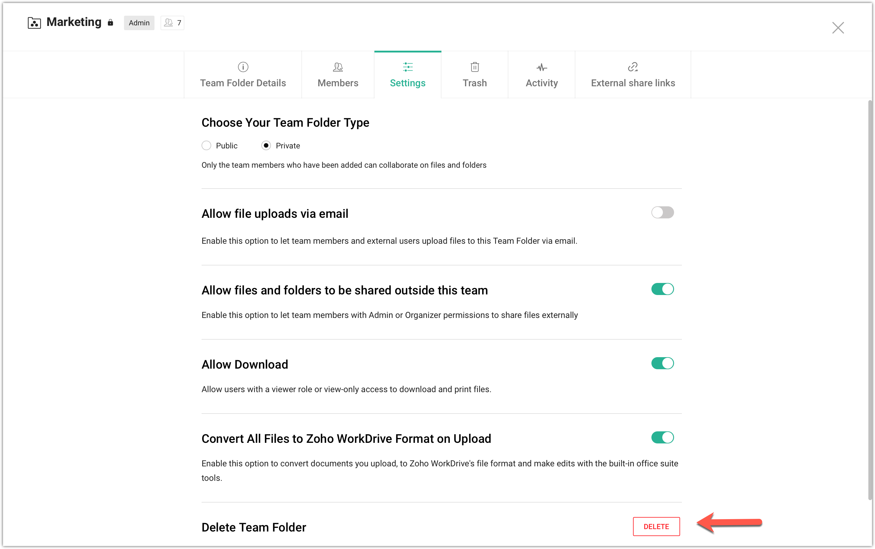Screen dimensions: 875x549
Task: Open the members count badge showing 7
Action: click(x=173, y=23)
